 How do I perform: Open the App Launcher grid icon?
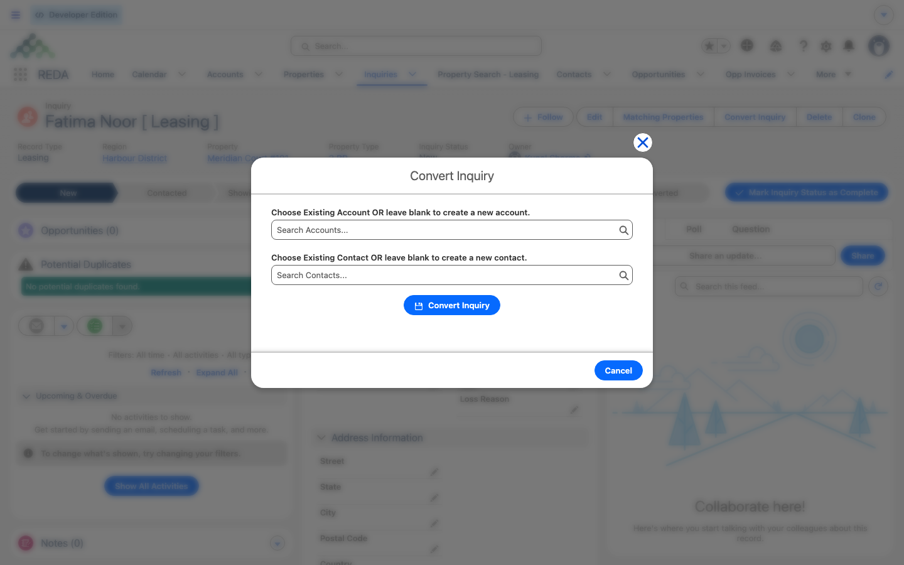point(20,74)
